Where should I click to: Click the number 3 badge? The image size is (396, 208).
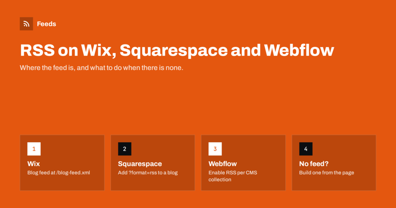[215, 149]
